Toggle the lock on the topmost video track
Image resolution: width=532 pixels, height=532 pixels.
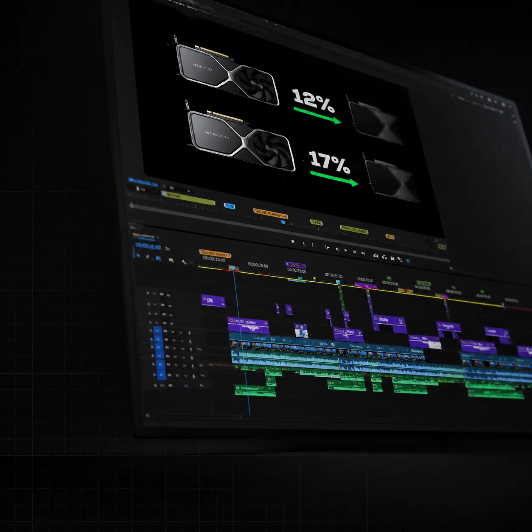point(148,293)
